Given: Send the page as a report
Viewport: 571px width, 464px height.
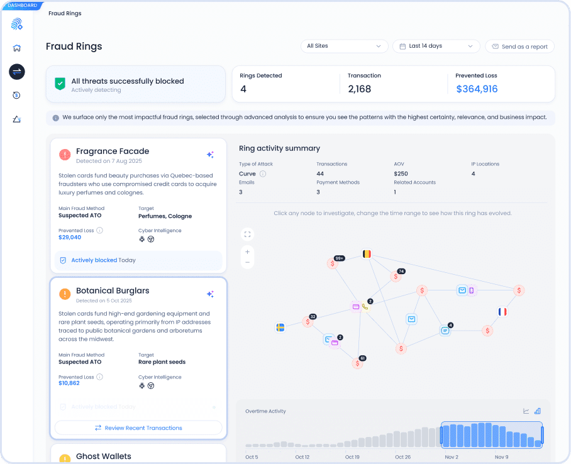Looking at the screenshot, I should [519, 47].
